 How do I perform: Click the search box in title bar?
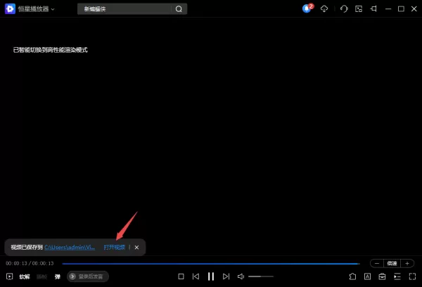tap(132, 9)
